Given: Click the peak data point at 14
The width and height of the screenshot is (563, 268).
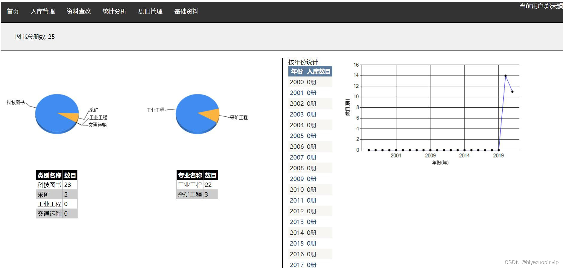Looking at the screenshot, I should 506,76.
